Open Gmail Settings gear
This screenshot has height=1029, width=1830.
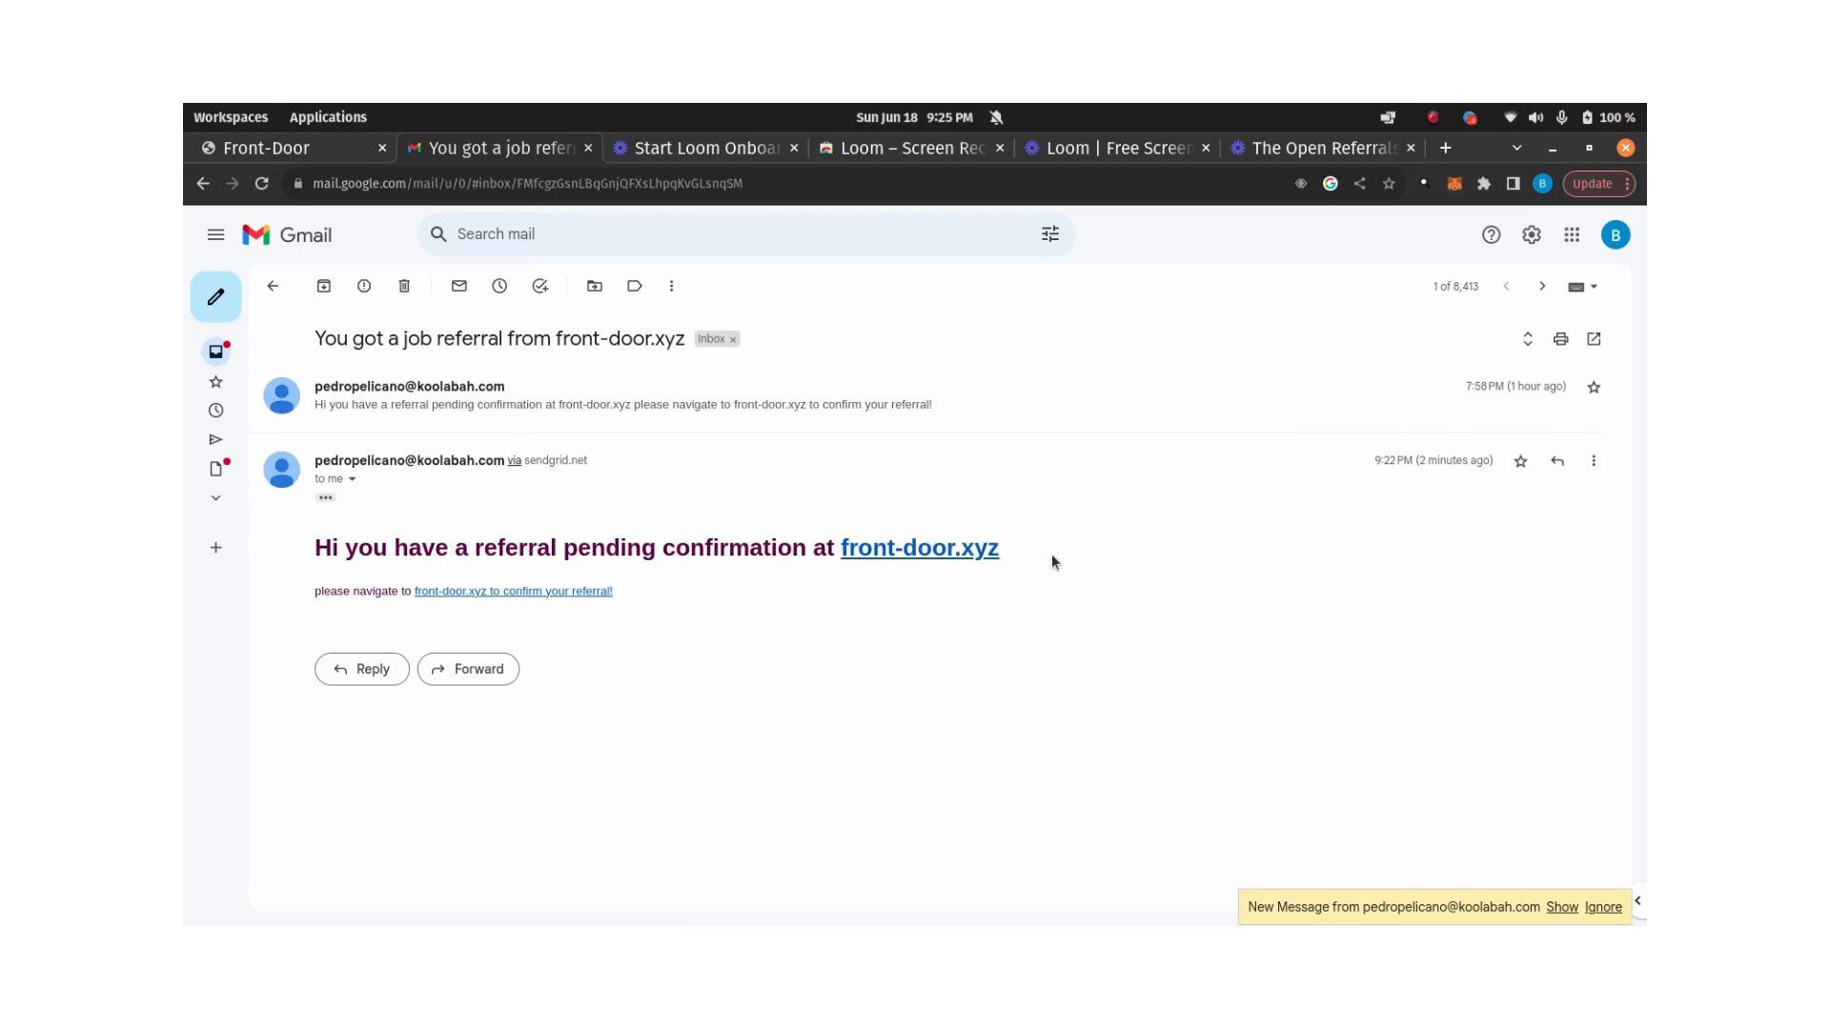1532,235
